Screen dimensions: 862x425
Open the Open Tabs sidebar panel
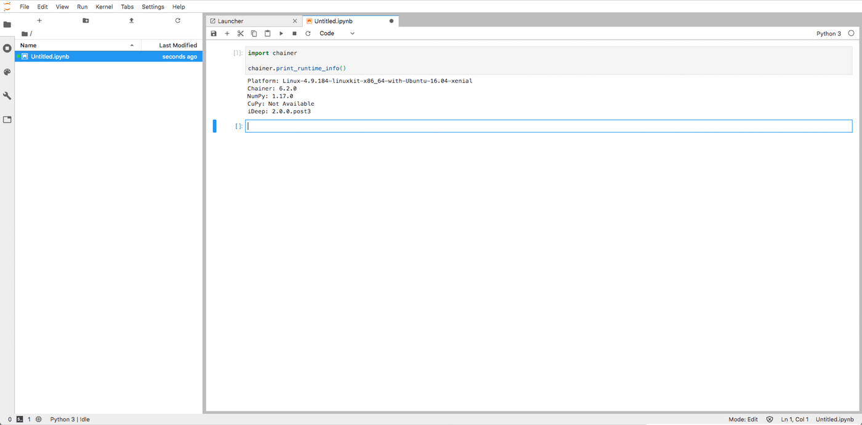click(x=7, y=119)
